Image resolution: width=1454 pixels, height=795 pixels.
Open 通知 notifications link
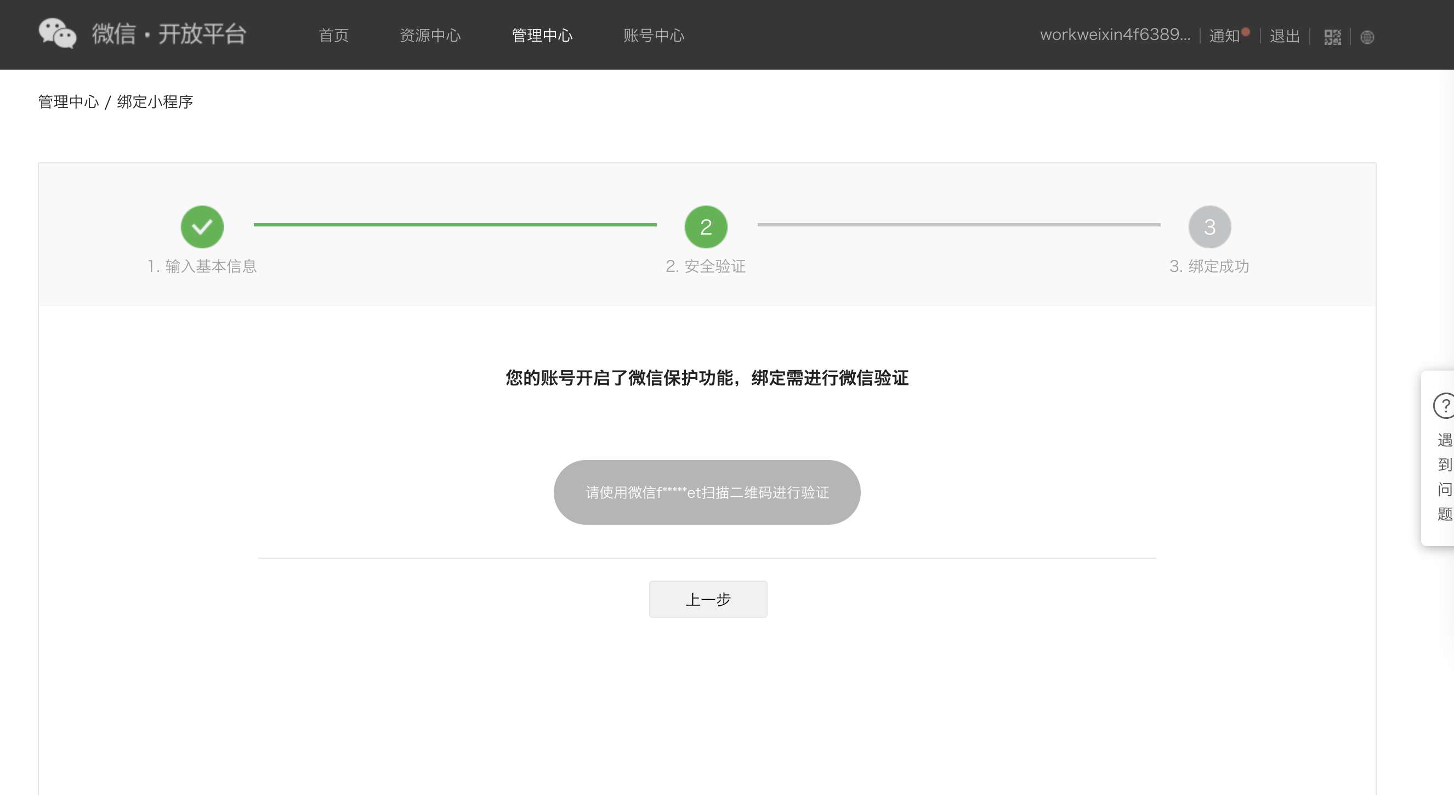point(1224,36)
